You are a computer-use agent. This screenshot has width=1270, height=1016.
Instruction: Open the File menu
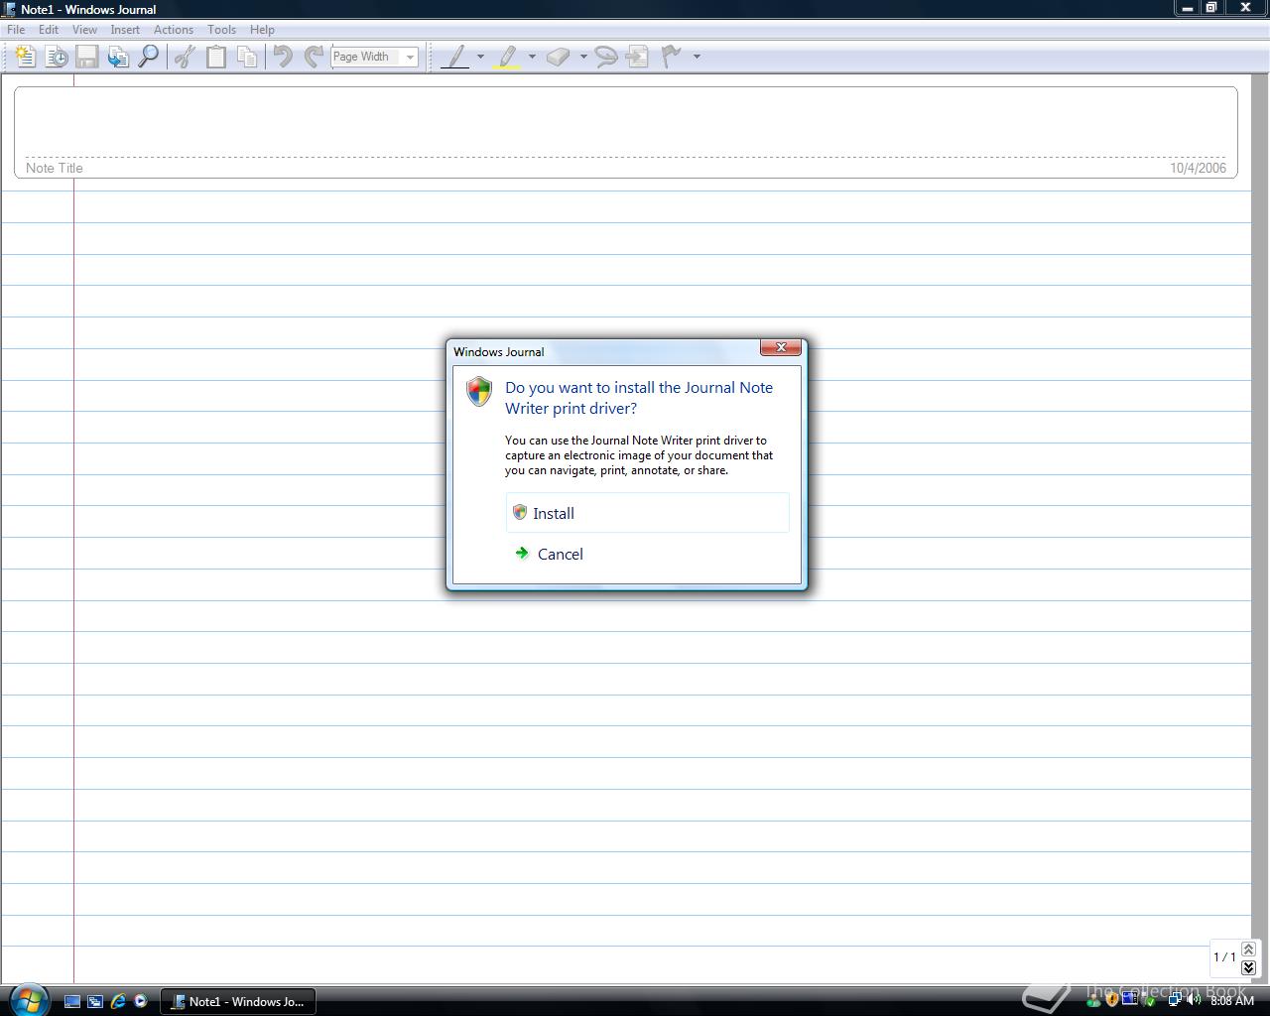pos(16,30)
